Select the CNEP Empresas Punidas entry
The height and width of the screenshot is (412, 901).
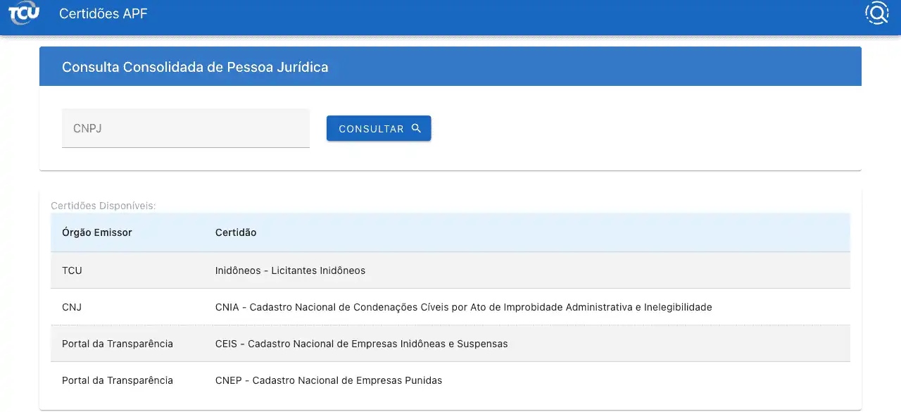(329, 380)
